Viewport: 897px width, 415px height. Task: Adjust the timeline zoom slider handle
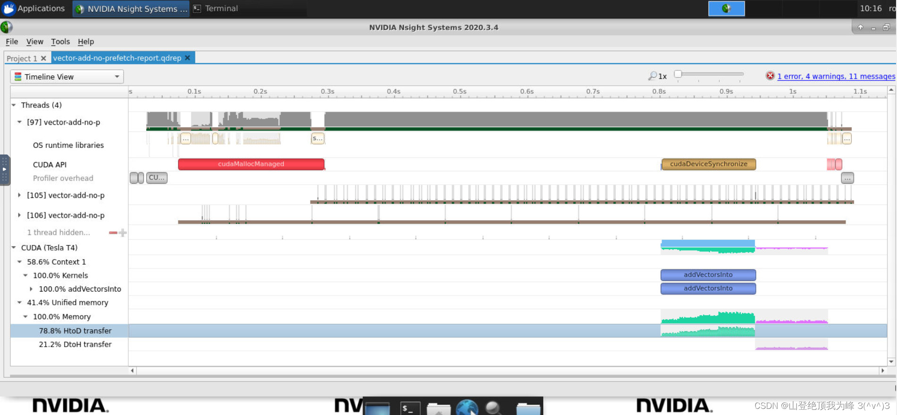click(678, 74)
